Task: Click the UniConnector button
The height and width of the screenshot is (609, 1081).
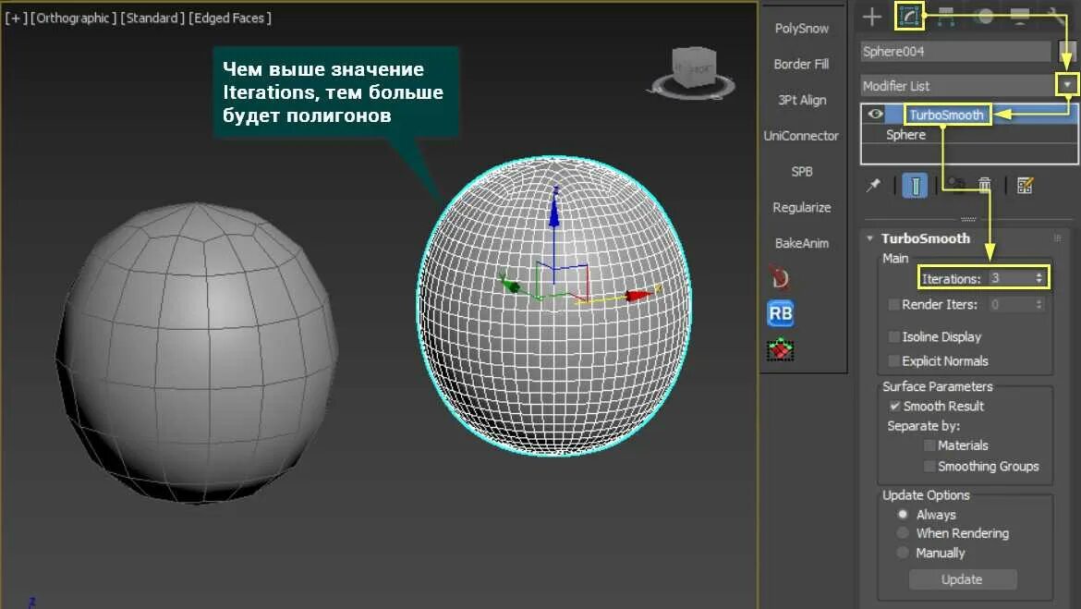Action: 801,136
